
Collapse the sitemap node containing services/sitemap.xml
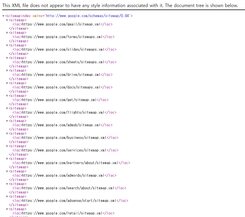tap(7, 146)
